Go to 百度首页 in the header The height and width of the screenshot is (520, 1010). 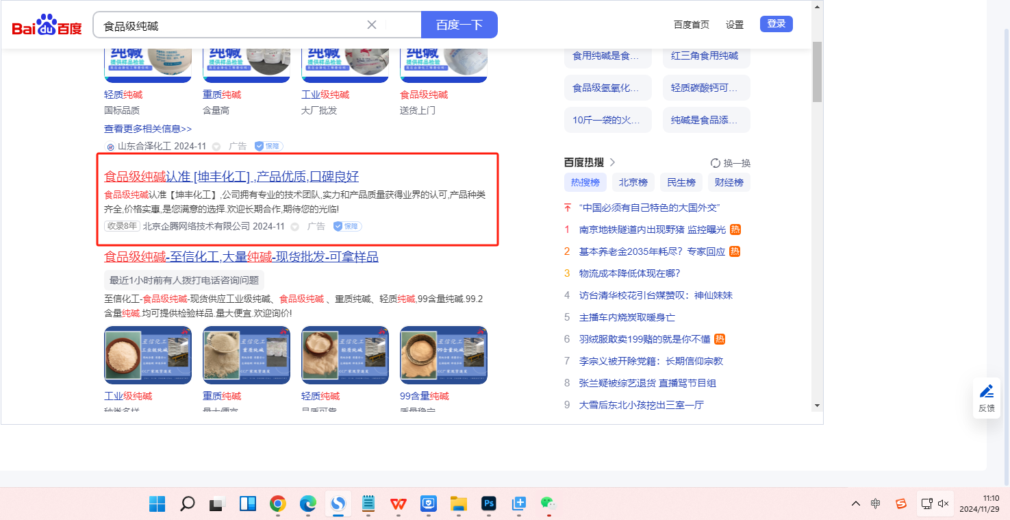click(692, 25)
